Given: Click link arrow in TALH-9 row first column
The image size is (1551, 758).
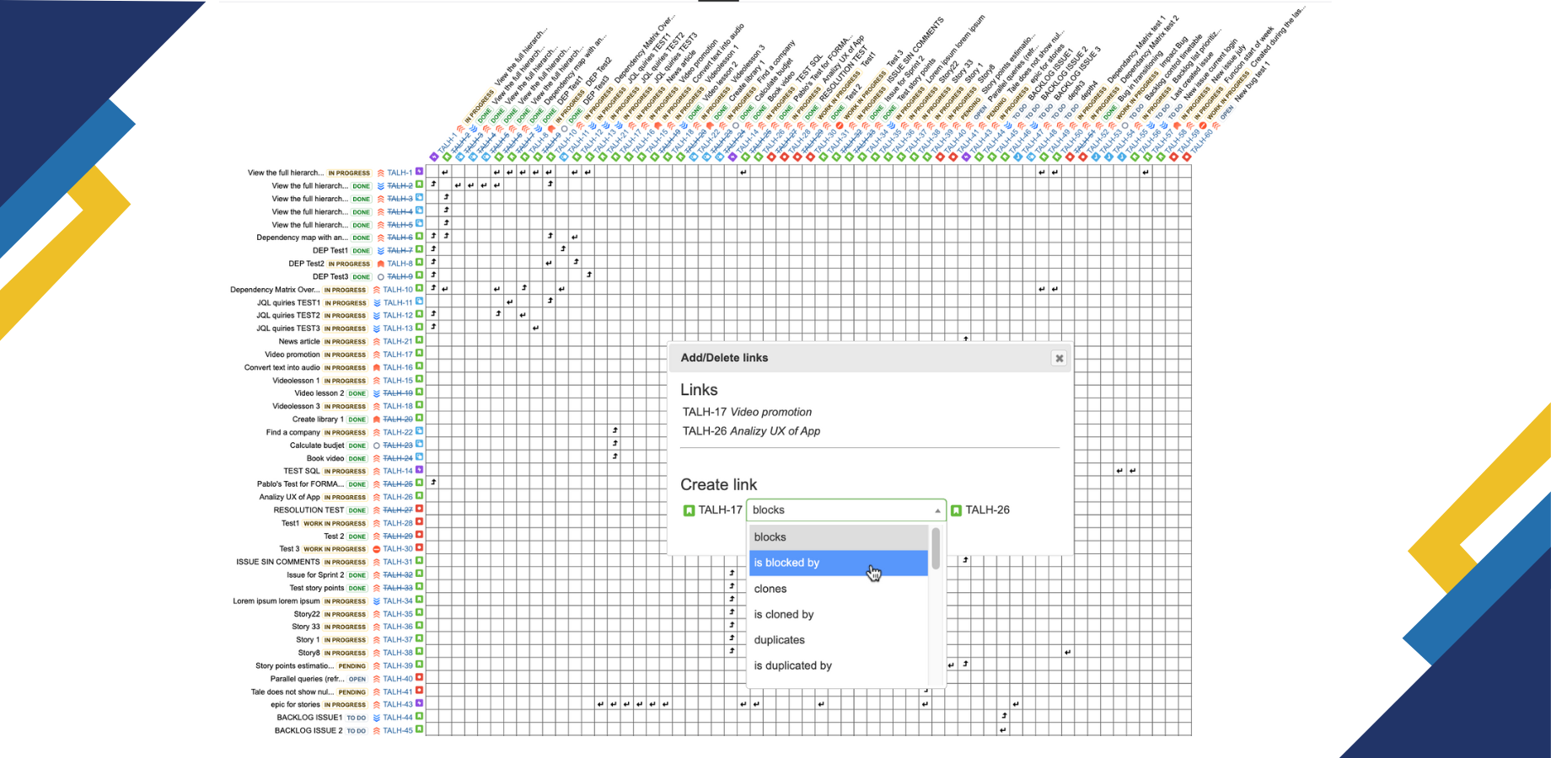Looking at the screenshot, I should point(433,275).
